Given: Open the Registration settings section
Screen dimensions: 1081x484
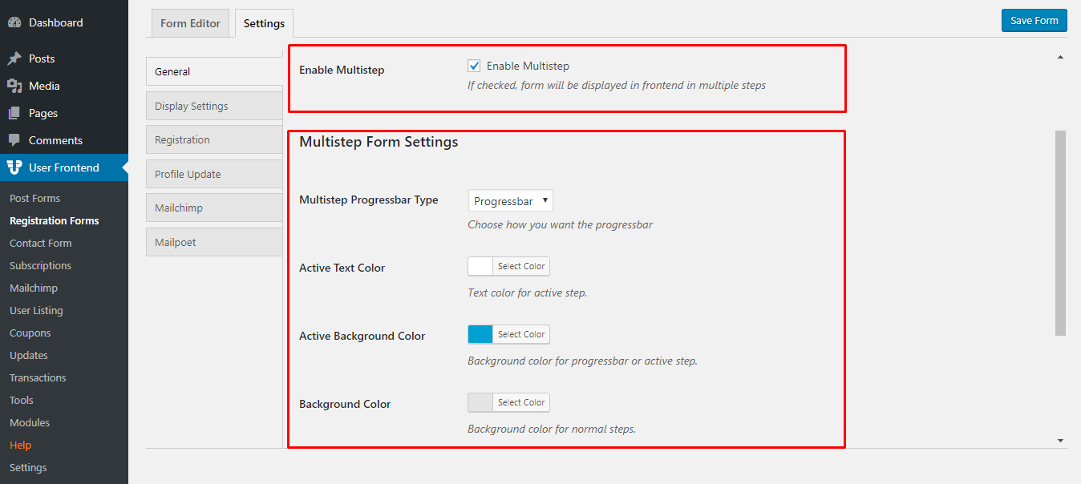Looking at the screenshot, I should 214,139.
